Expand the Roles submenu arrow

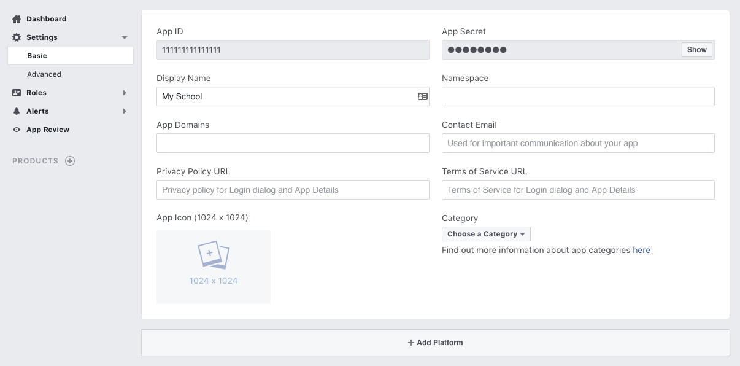pyautogui.click(x=125, y=93)
